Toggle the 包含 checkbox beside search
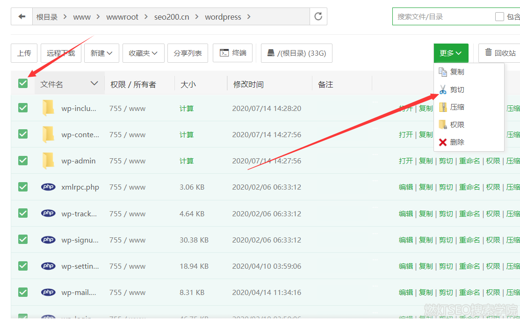 pos(499,16)
